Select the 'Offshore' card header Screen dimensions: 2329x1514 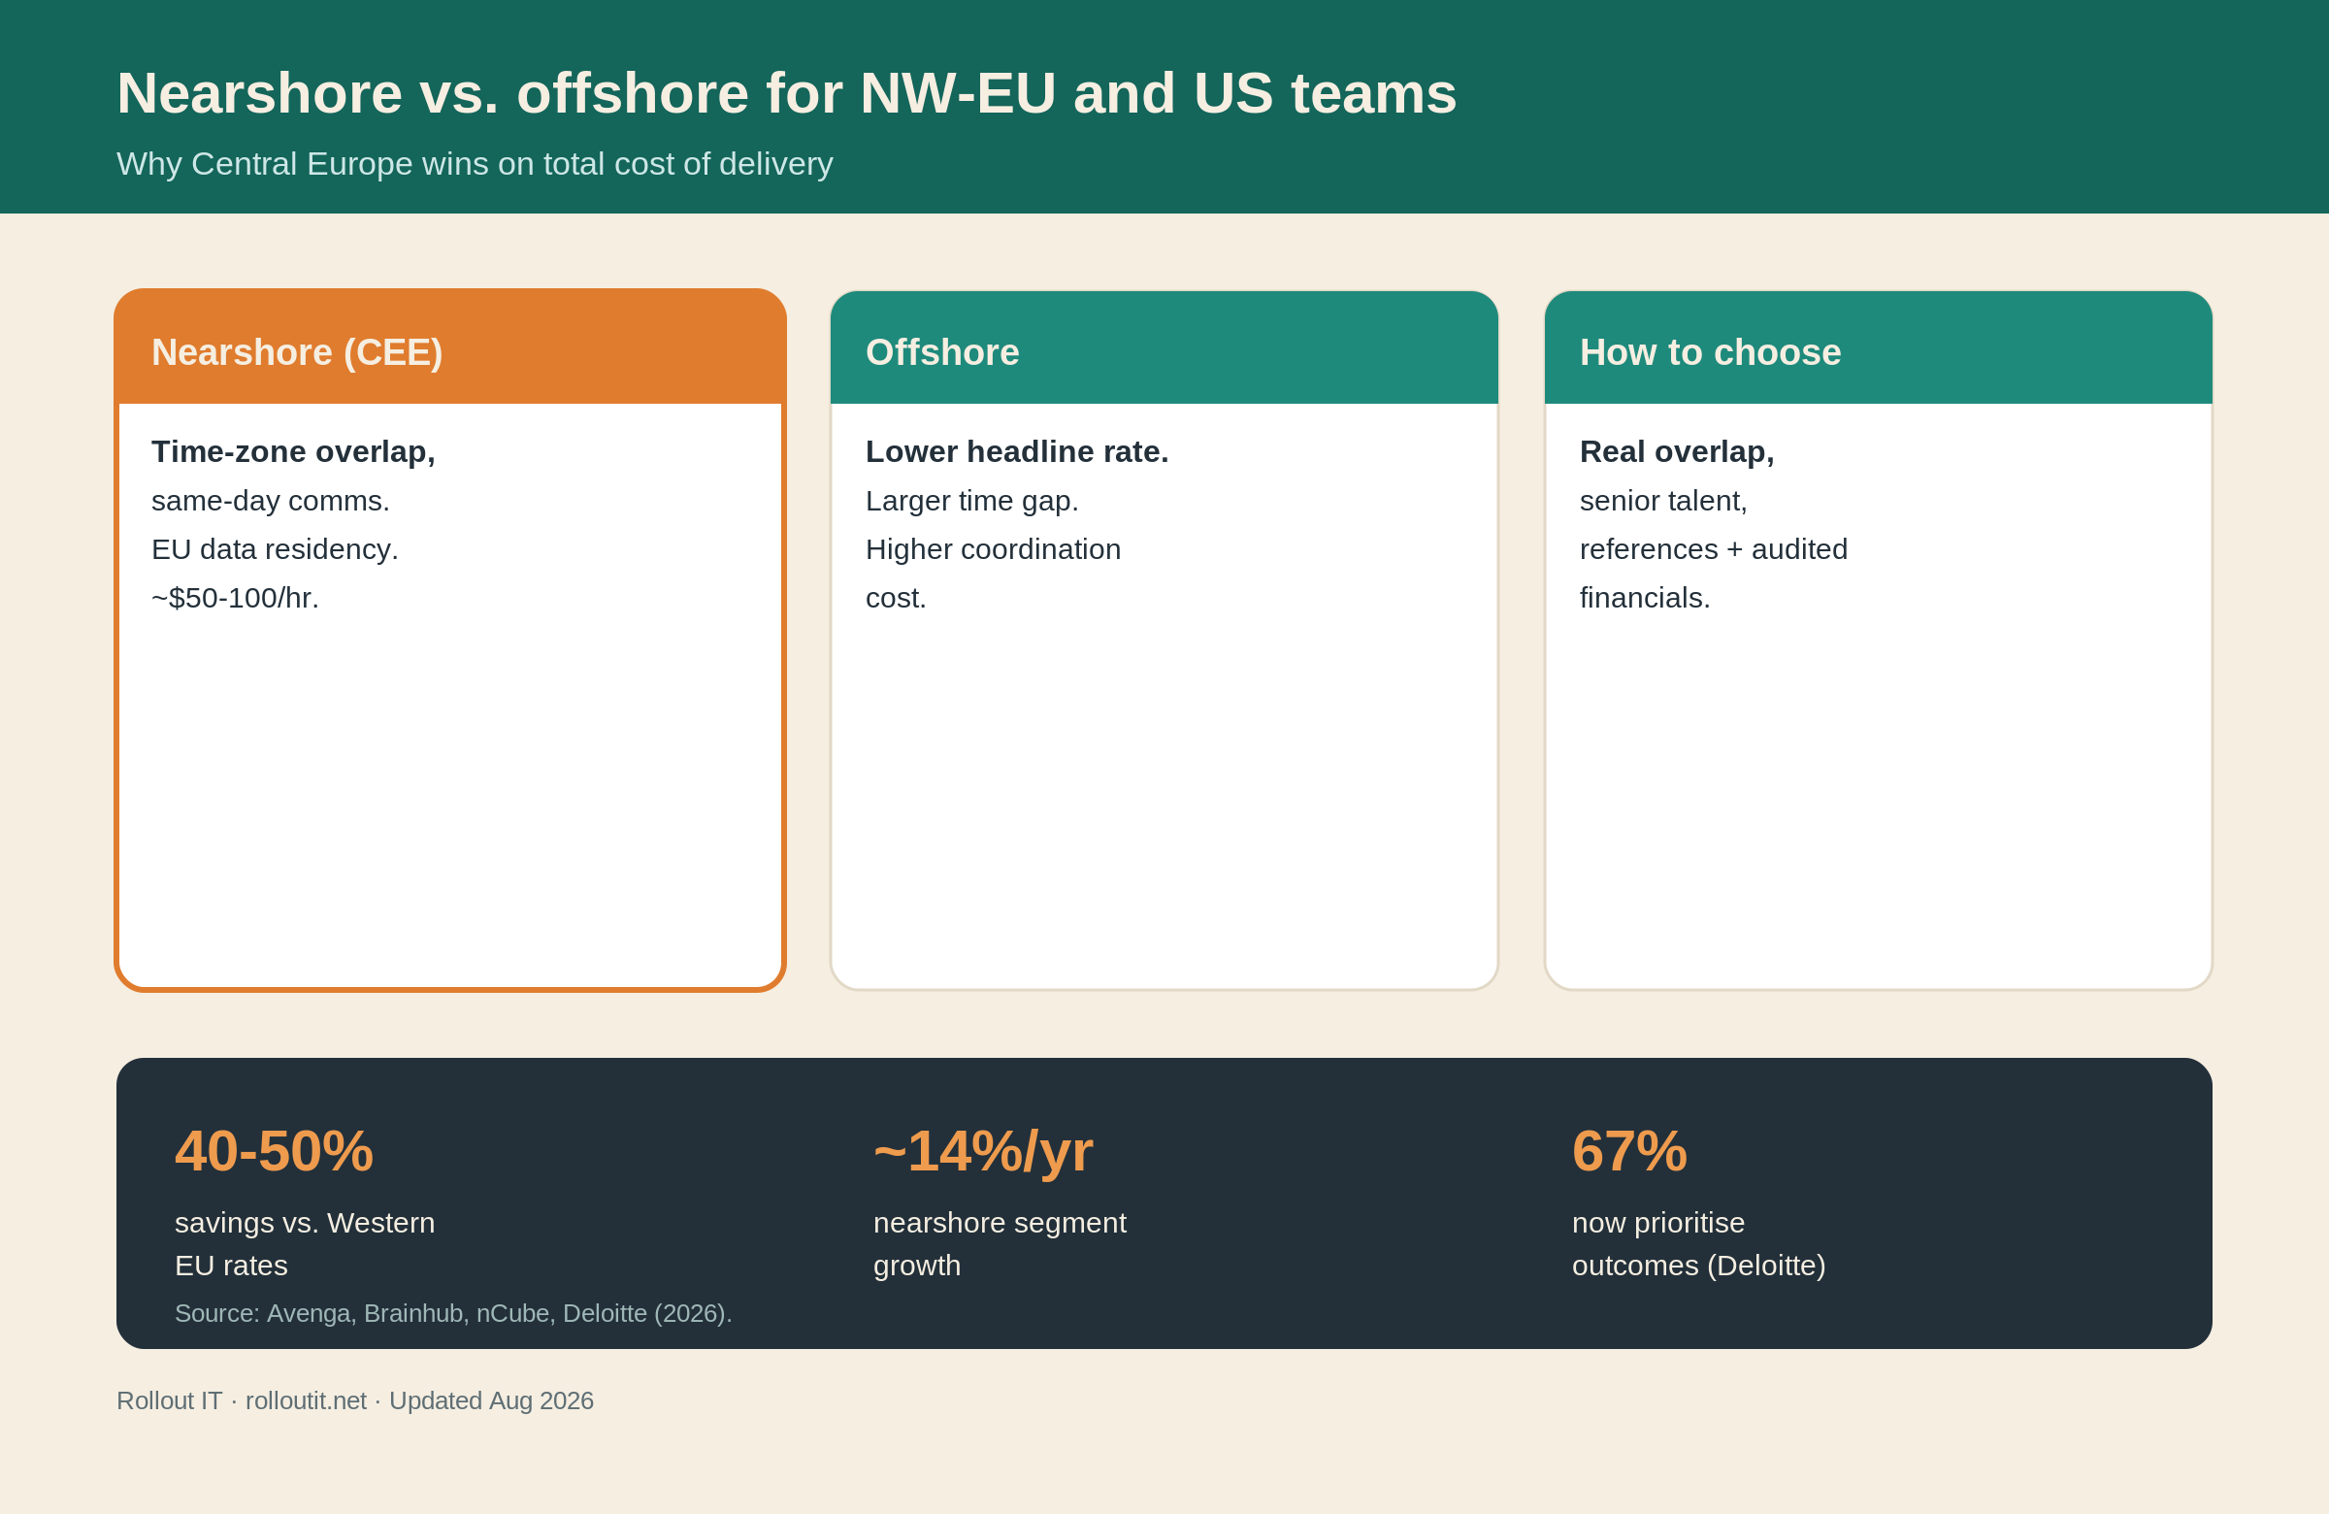pyautogui.click(x=1164, y=347)
